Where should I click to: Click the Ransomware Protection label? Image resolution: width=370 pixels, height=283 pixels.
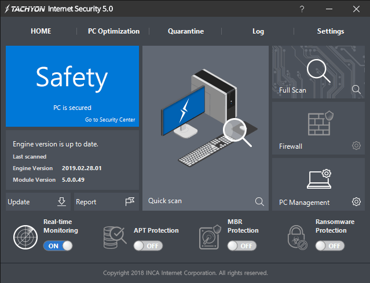tap(335, 226)
